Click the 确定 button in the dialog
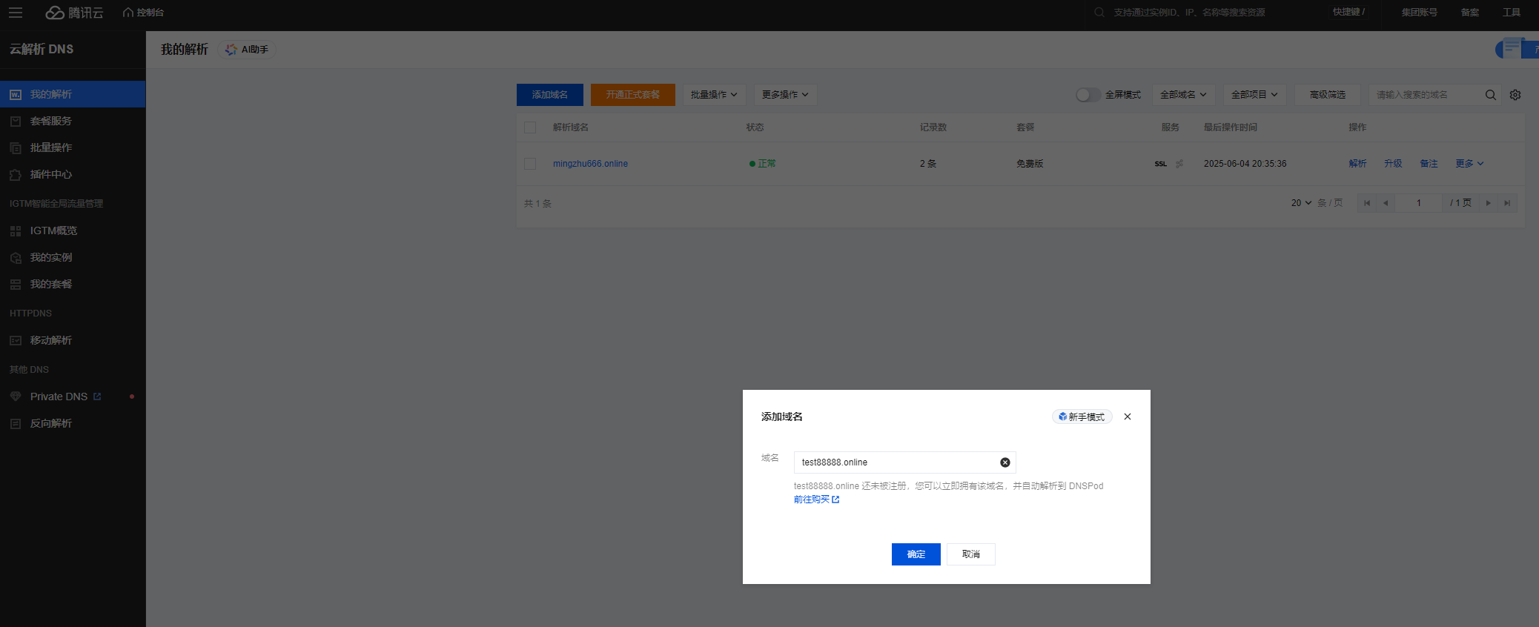The image size is (1539, 627). pyautogui.click(x=916, y=554)
